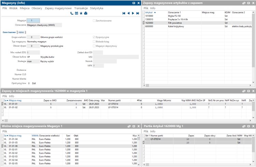Open Plik menu in Wolne miejsca window
The width and height of the screenshot is (256, 167).
4,131
